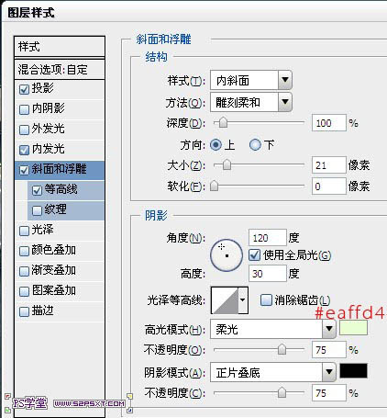Toggle the 等高线 (Contour) checkbox
Image resolution: width=387 pixels, height=418 pixels.
(37, 190)
